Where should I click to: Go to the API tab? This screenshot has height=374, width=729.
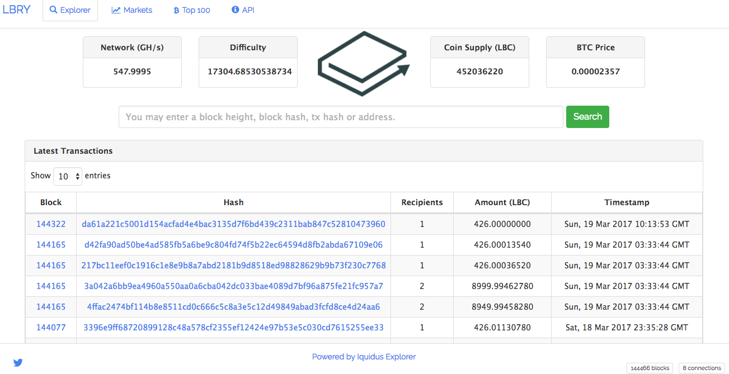point(243,10)
